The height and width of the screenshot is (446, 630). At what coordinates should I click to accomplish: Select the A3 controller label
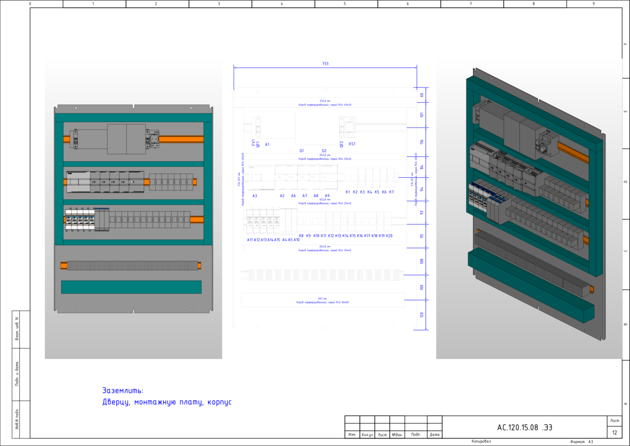[x=255, y=196]
